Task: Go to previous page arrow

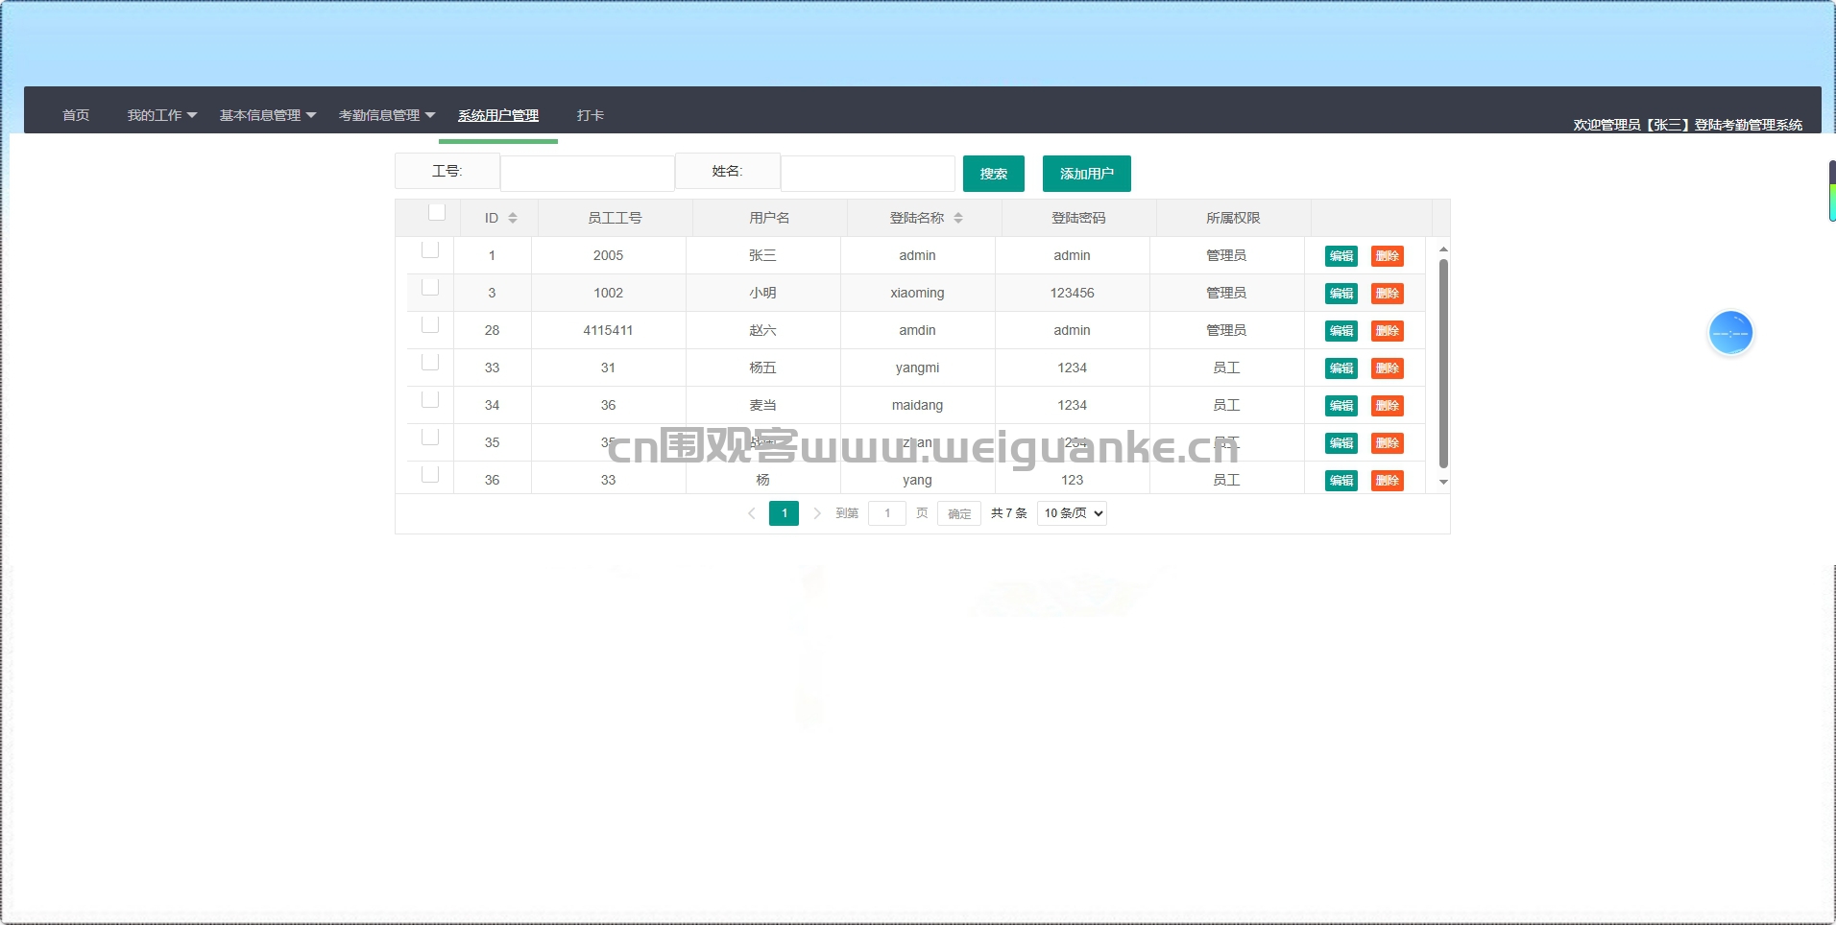Action: (752, 513)
